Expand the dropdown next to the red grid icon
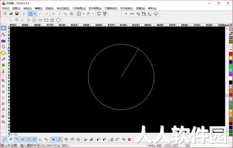Screen dimensions: 233x148 83,14
